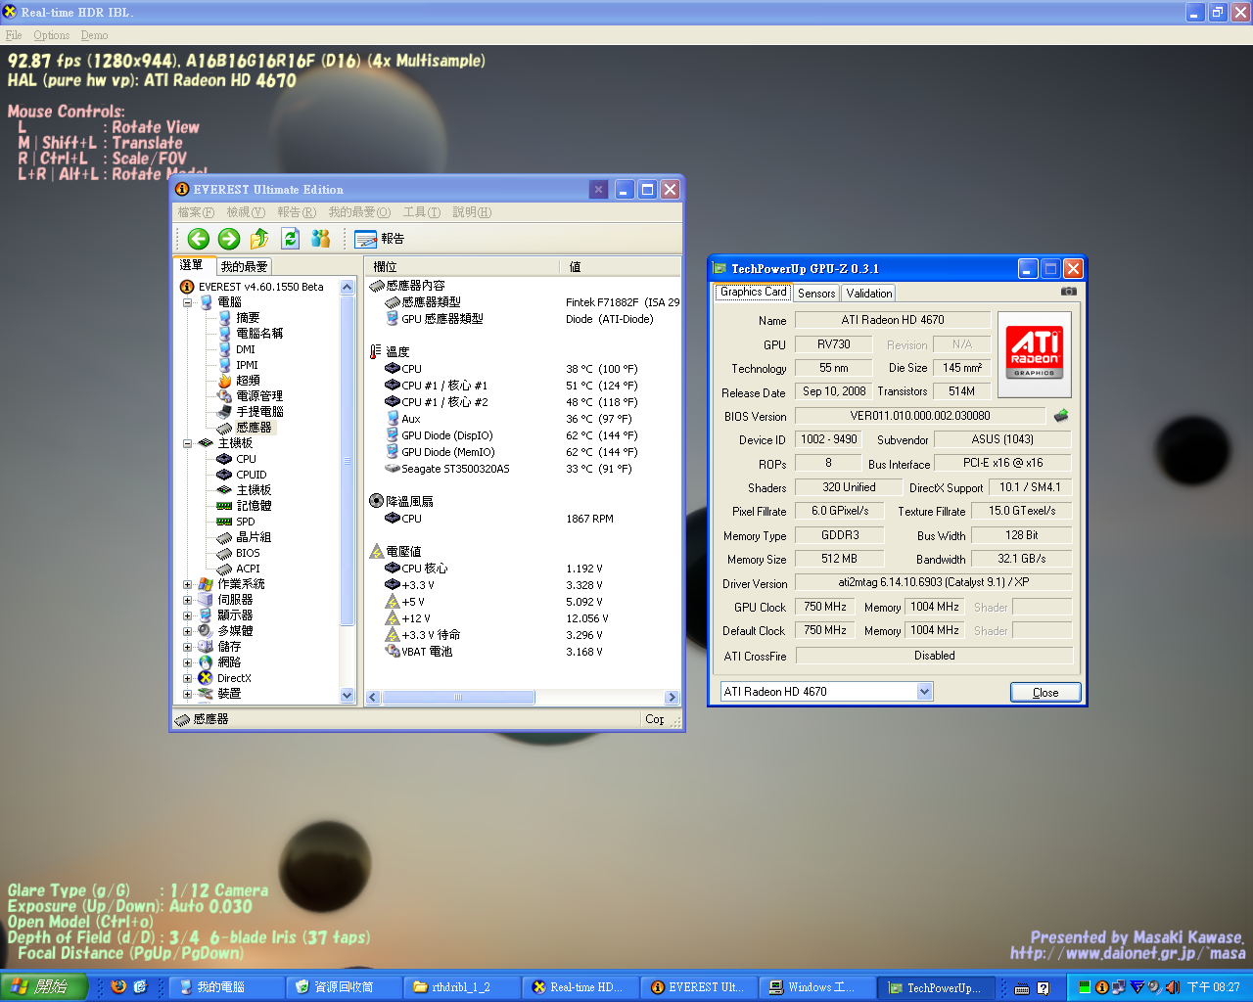1253x1002 pixels.
Task: Select 摘要 item in EVEREST tree
Action: pyautogui.click(x=248, y=318)
